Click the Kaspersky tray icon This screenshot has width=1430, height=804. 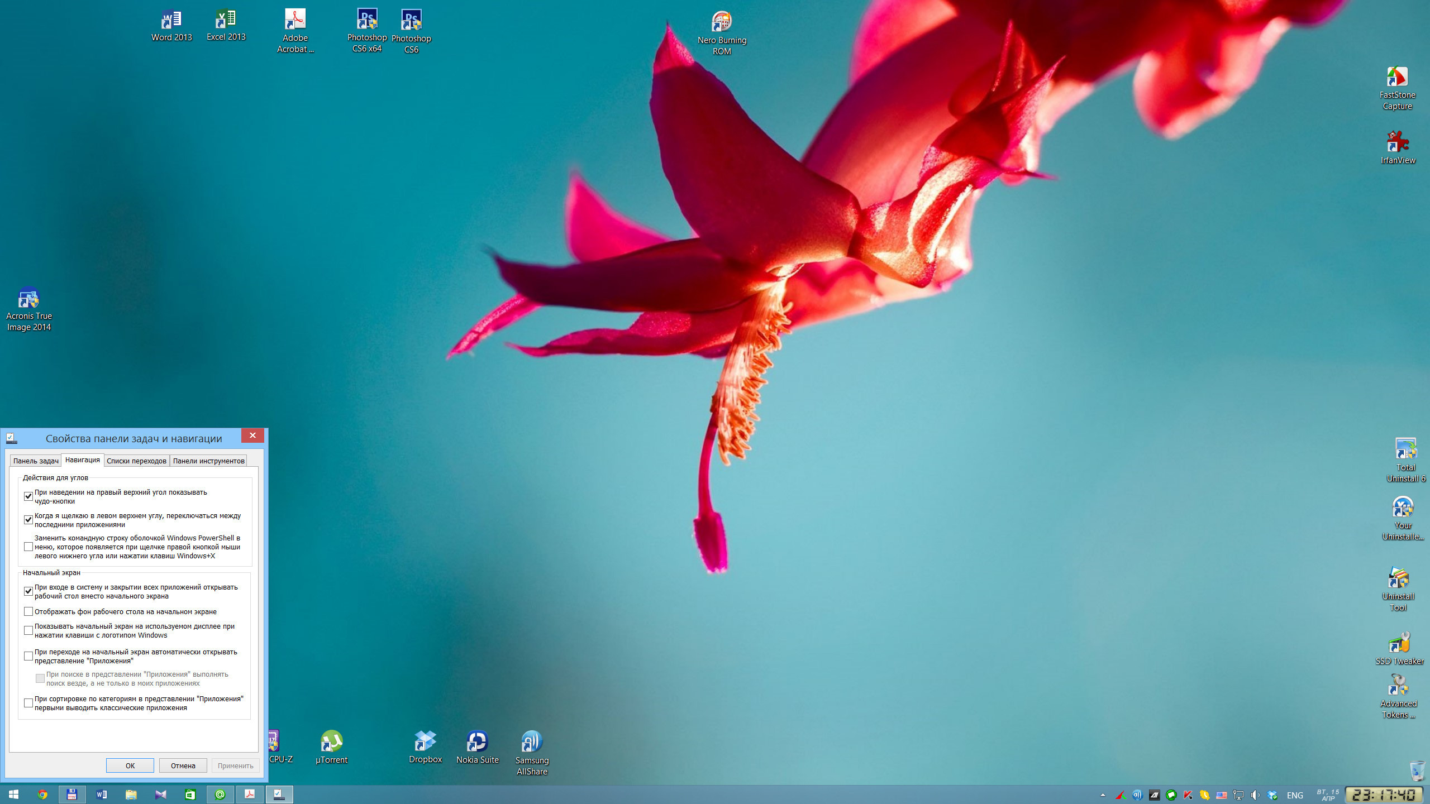point(1188,795)
